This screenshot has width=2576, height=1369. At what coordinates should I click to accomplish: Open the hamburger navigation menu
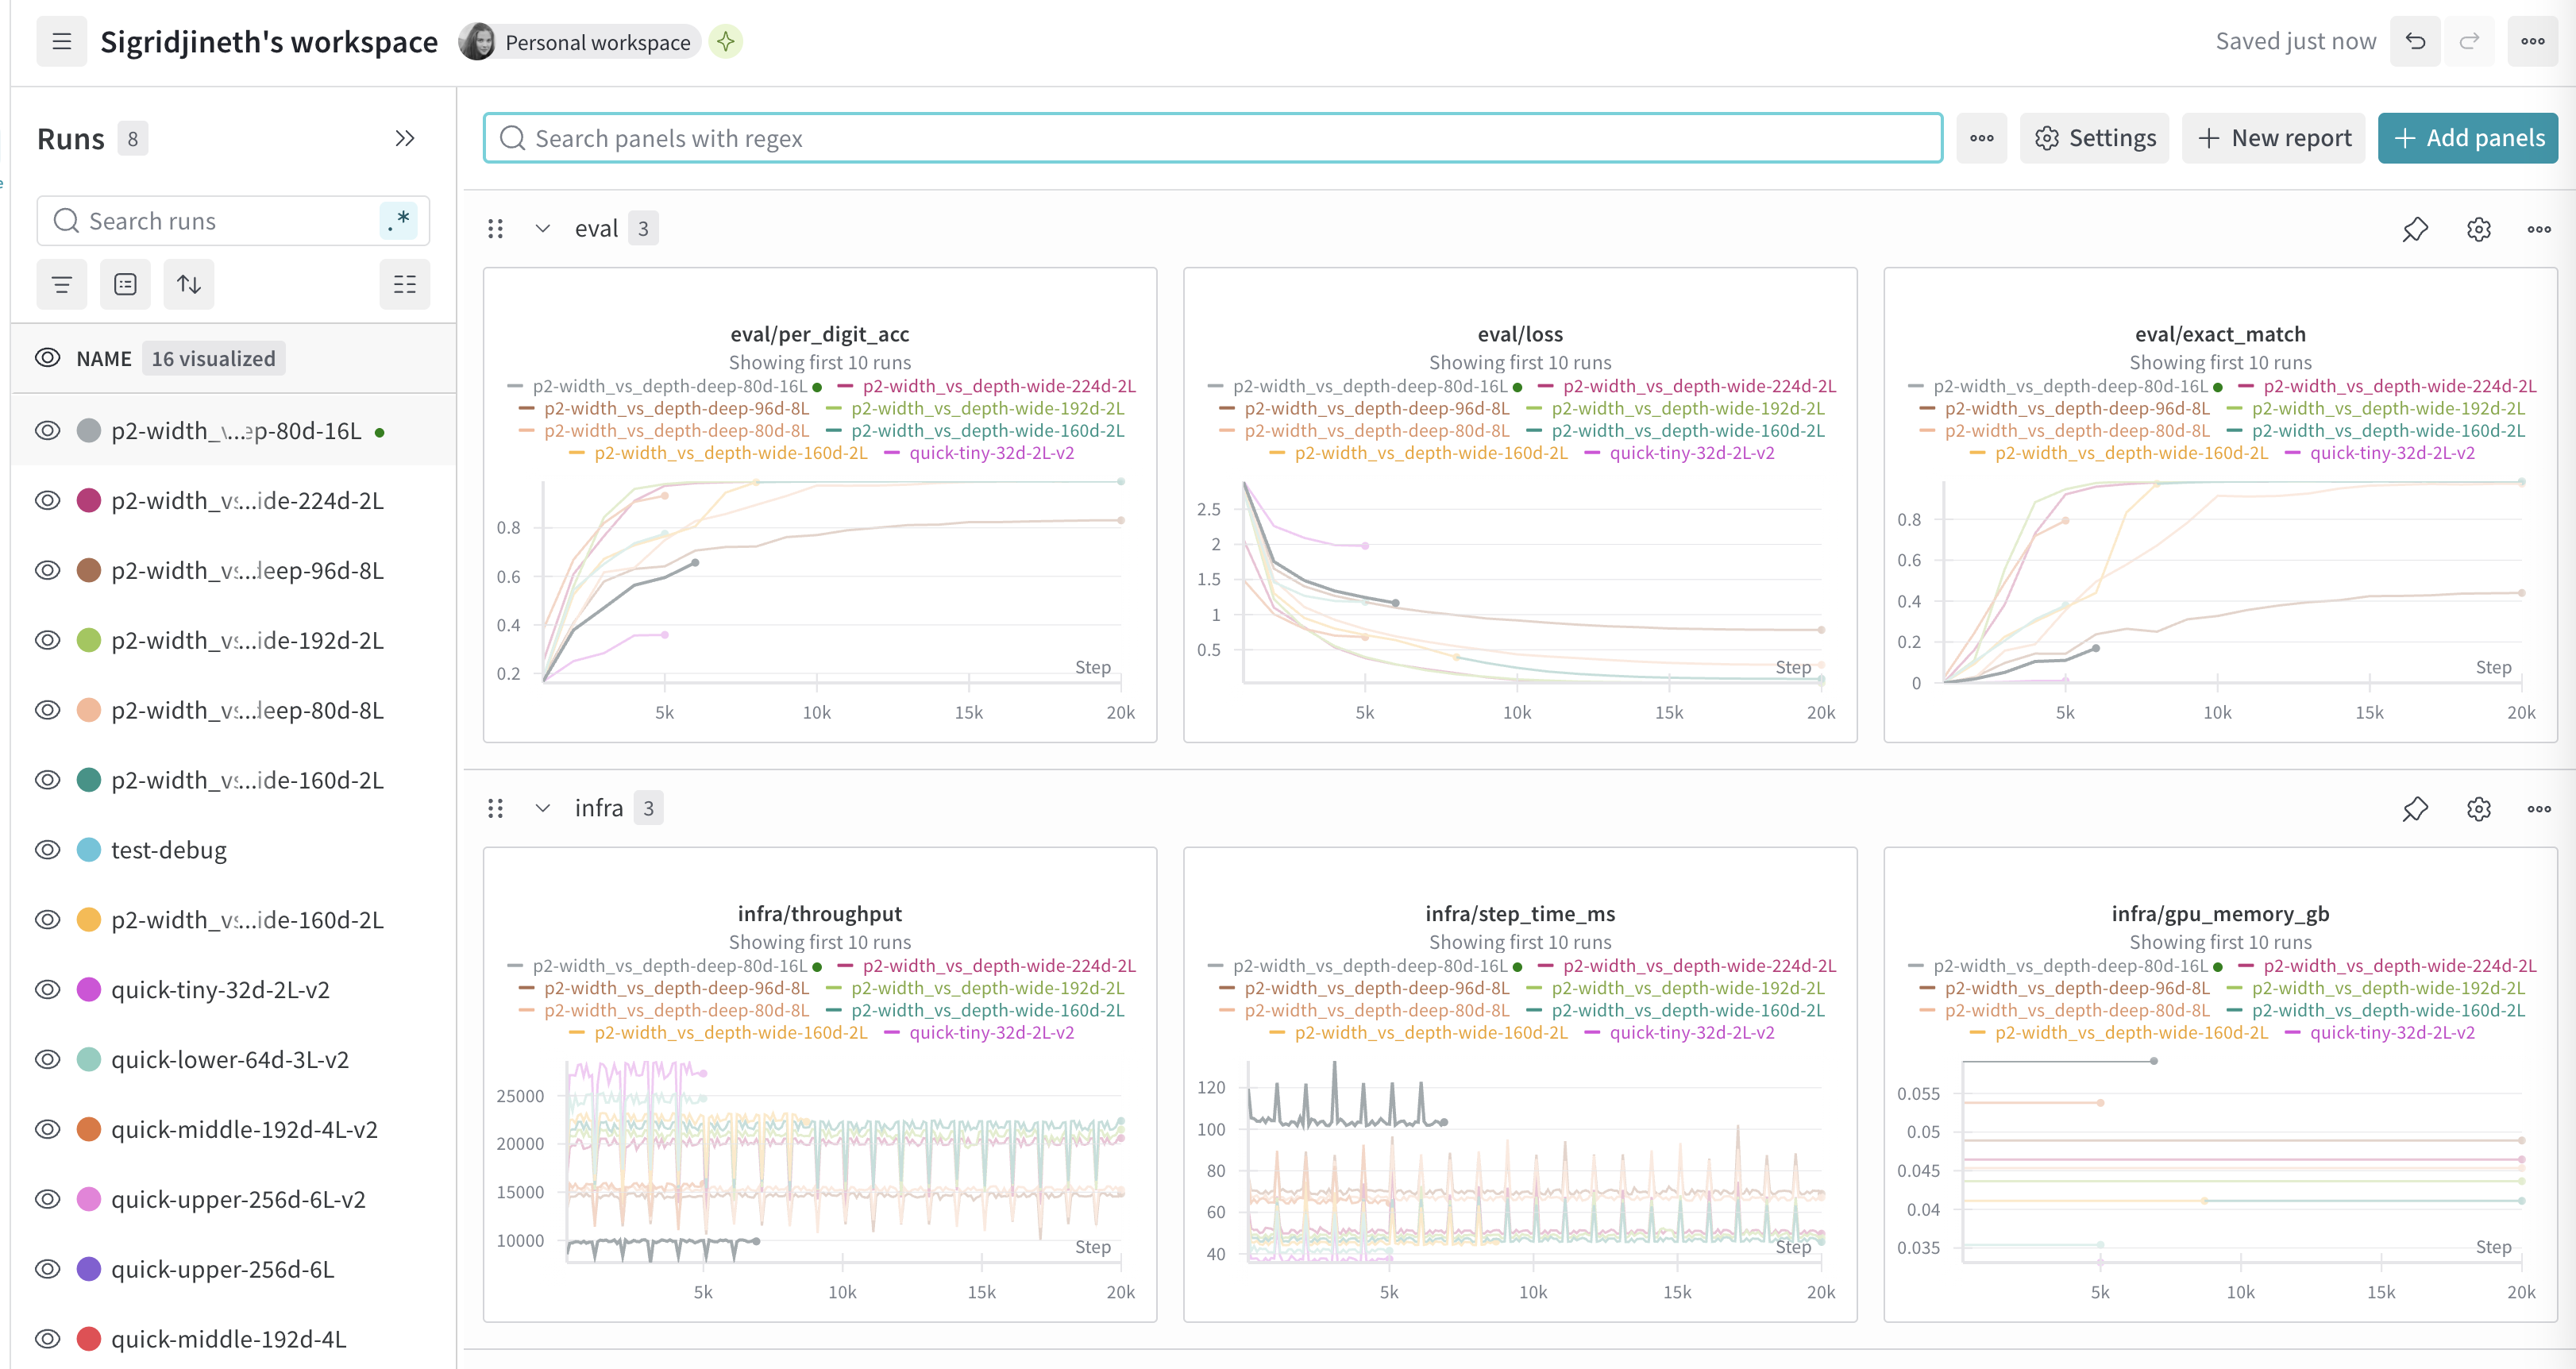61,41
